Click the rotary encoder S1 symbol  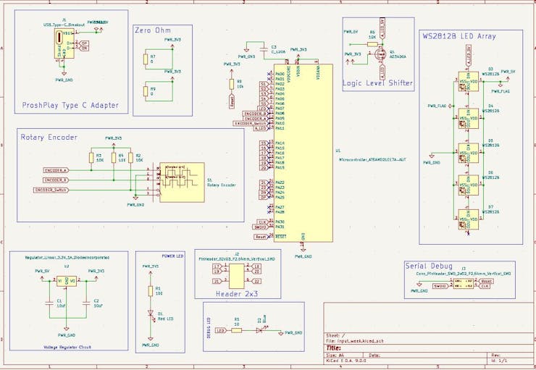[x=177, y=180]
